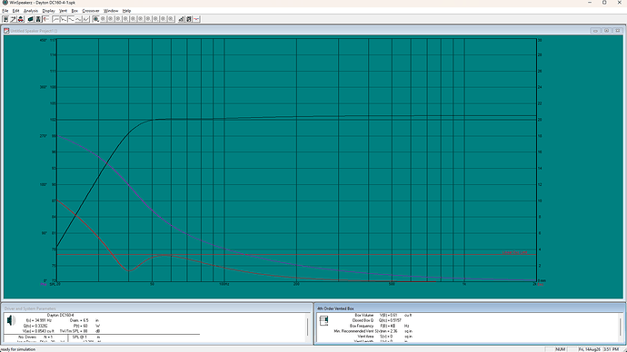Open the Window menu
Viewport: 627px width, 352px height.
pos(111,11)
